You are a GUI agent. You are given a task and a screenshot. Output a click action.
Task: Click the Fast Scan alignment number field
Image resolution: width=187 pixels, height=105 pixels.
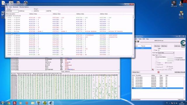(x=164, y=67)
